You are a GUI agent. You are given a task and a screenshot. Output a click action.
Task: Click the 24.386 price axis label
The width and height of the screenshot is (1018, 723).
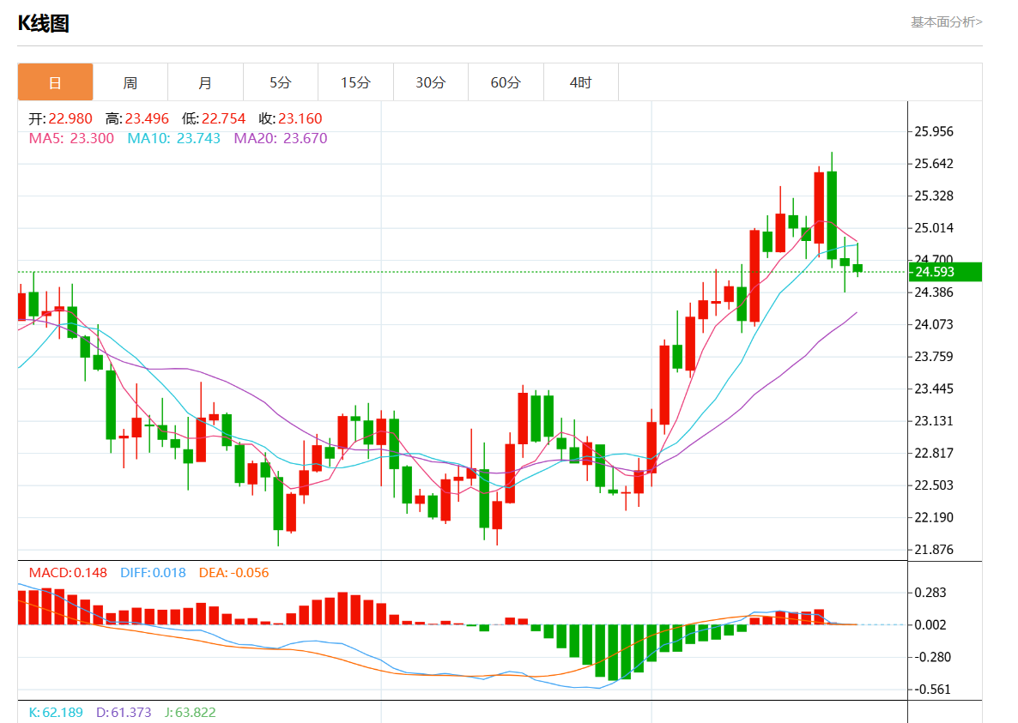[934, 292]
